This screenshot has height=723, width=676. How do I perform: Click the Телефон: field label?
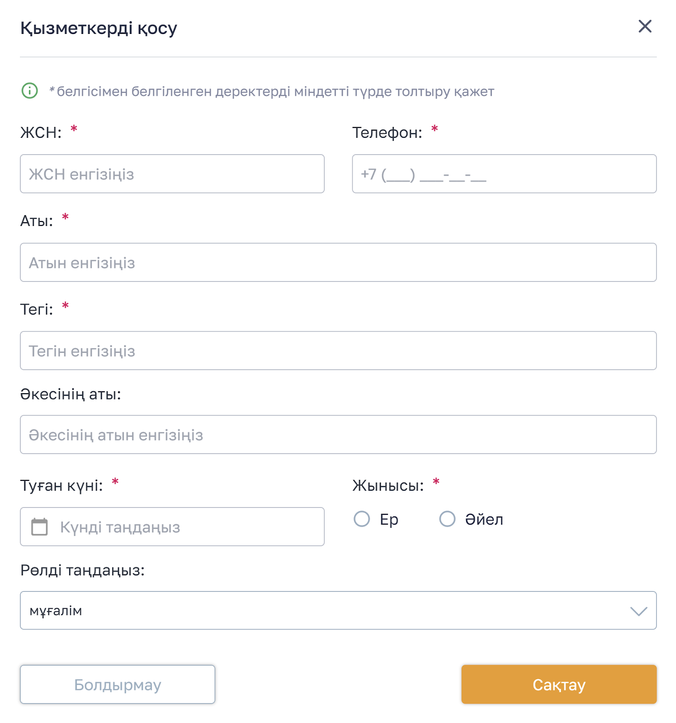[387, 133]
